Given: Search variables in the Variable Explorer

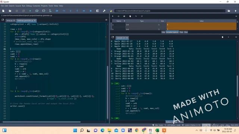Looking at the screenshot, I should (x=136, y=16).
